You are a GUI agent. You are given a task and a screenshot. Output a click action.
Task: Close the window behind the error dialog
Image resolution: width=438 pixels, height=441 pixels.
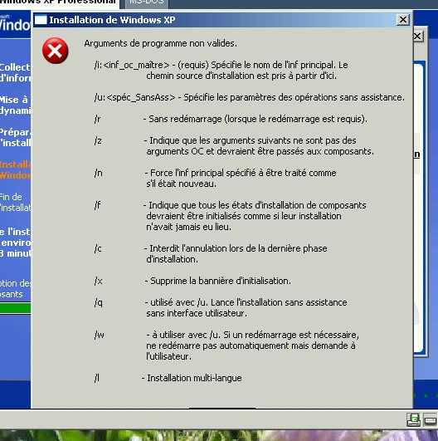tap(418, 36)
